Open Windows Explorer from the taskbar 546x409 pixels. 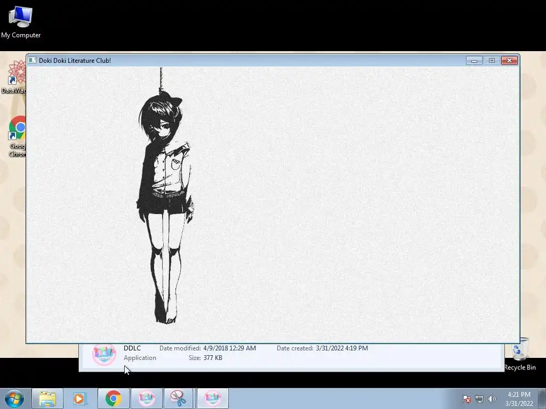pyautogui.click(x=47, y=398)
